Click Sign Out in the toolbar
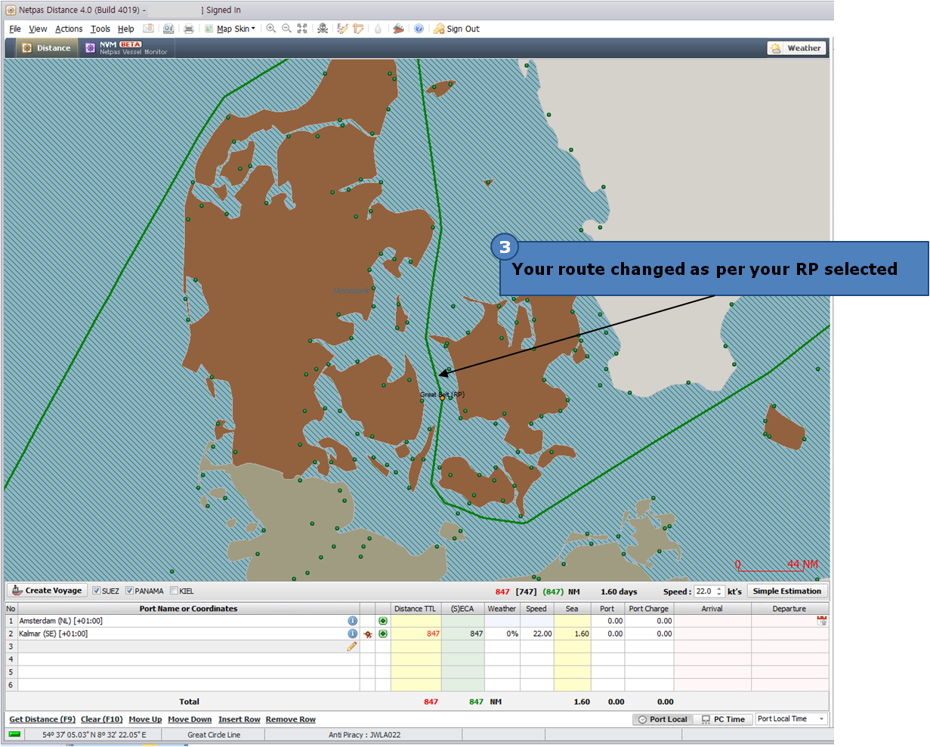The width and height of the screenshot is (930, 747). tap(456, 29)
